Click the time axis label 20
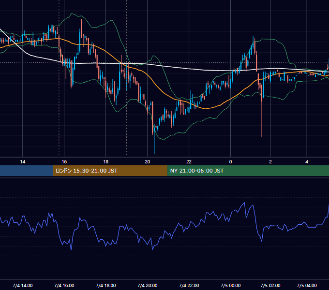 (x=147, y=161)
